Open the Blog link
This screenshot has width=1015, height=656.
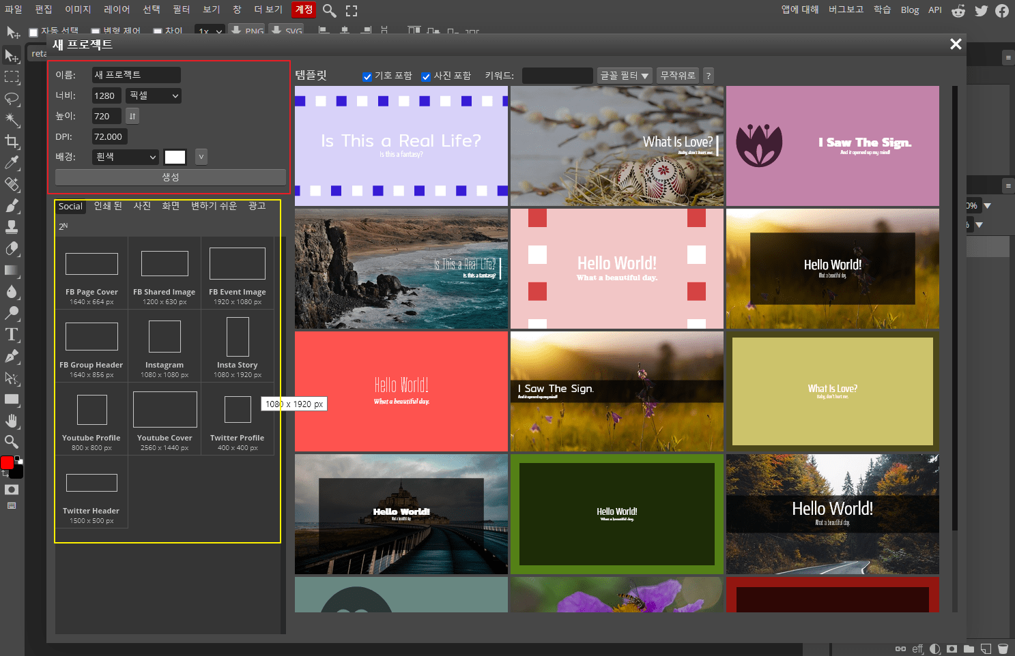coord(910,10)
